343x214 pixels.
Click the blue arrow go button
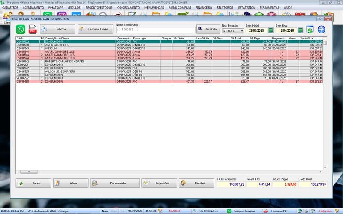point(321,29)
